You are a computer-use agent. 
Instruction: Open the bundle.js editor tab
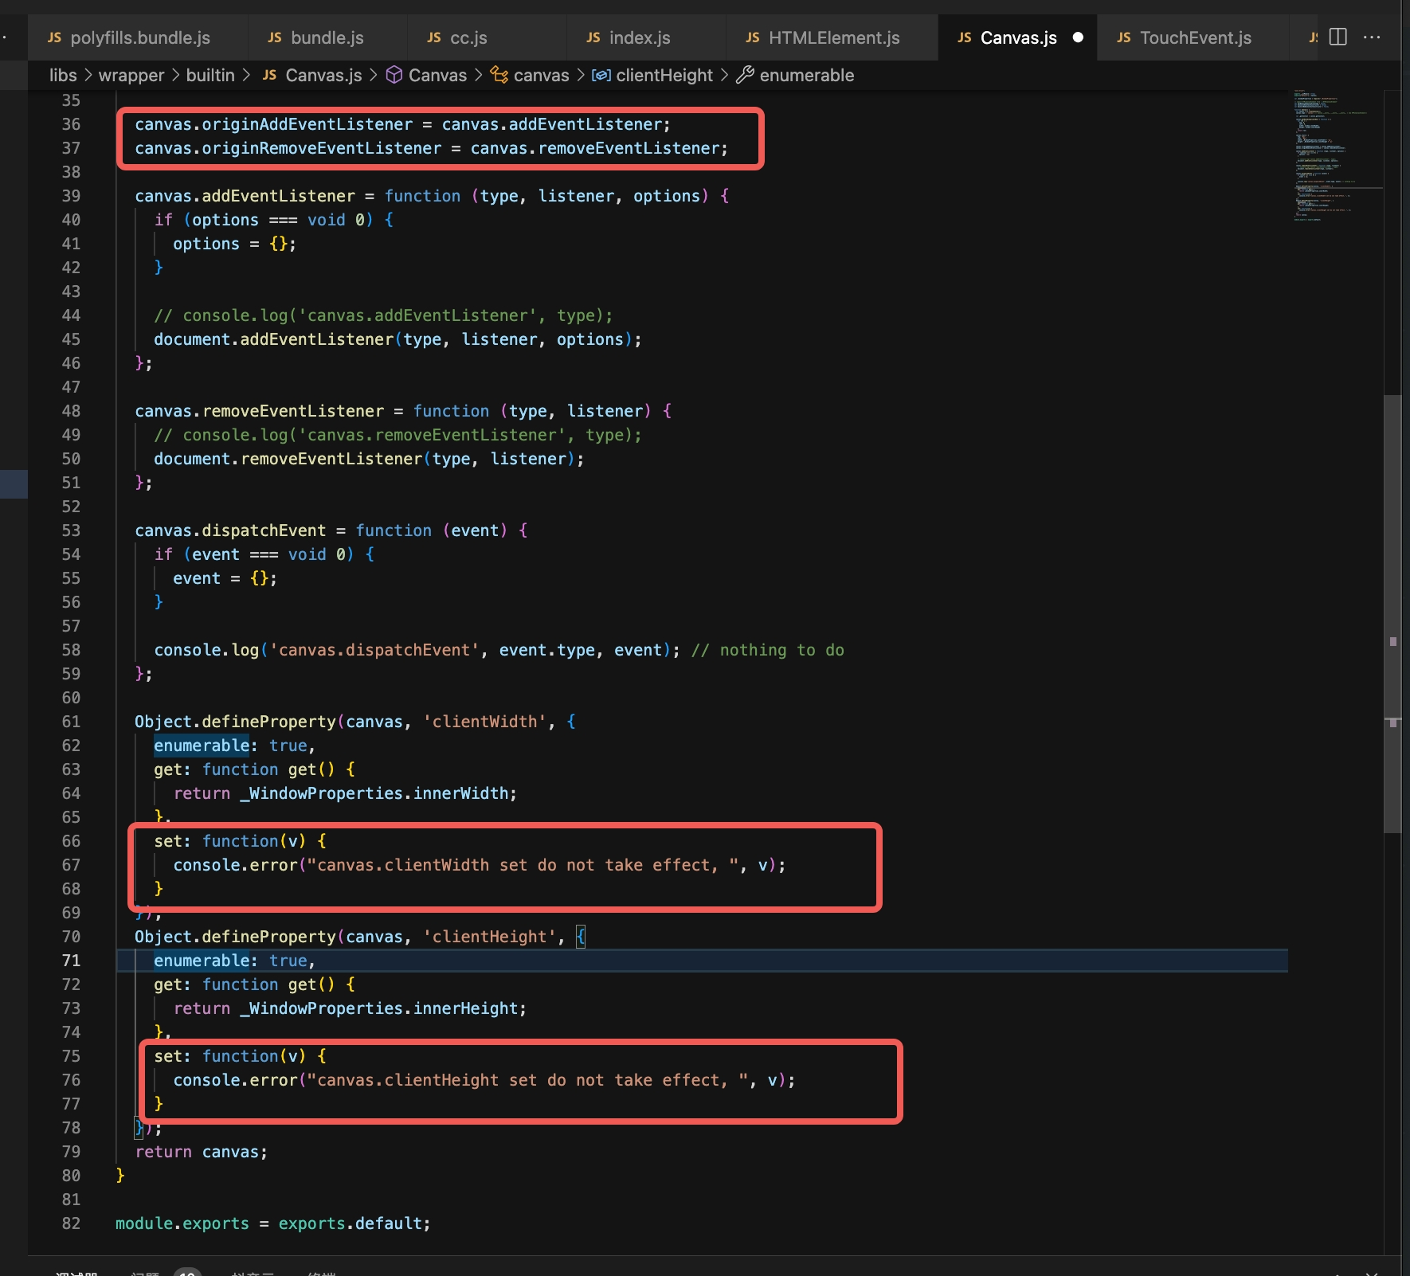(327, 38)
